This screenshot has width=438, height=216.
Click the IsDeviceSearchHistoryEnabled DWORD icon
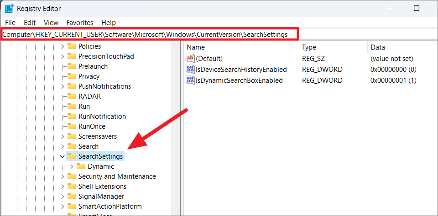pyautogui.click(x=190, y=69)
